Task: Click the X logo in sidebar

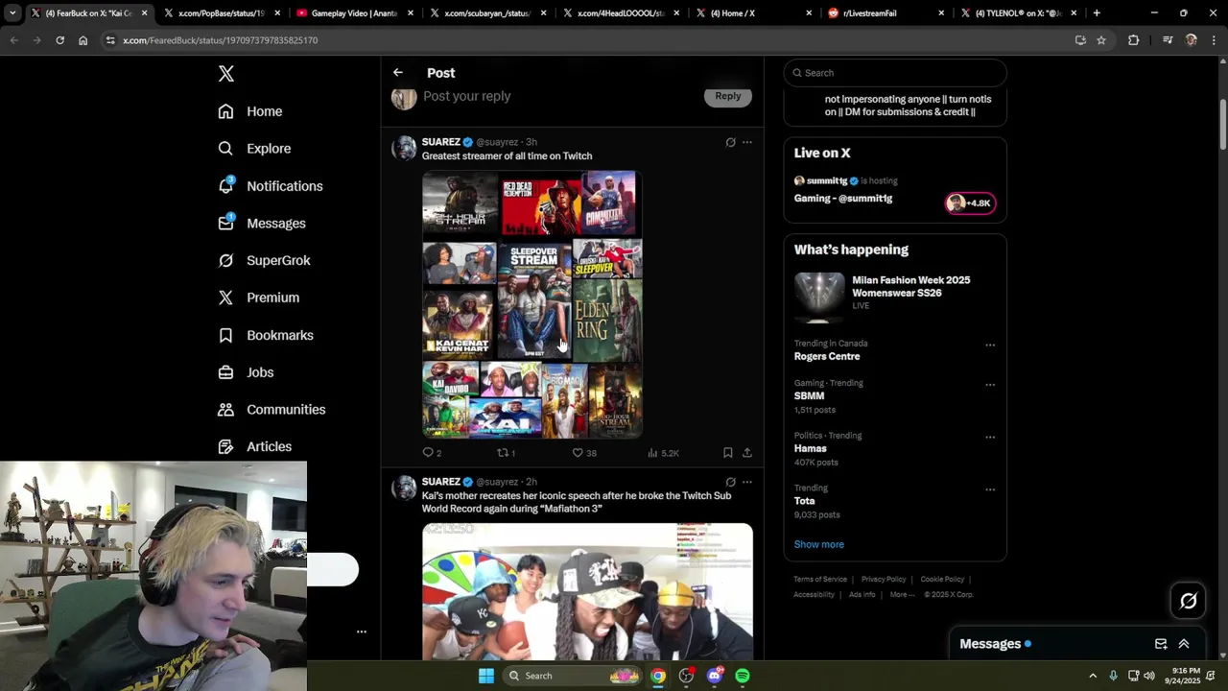Action: (226, 74)
